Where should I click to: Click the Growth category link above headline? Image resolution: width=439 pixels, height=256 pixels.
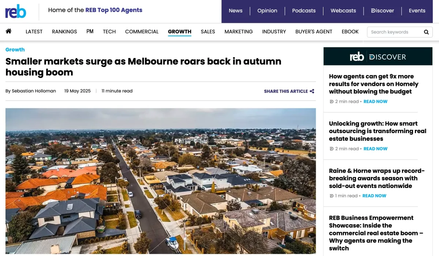[x=15, y=49]
